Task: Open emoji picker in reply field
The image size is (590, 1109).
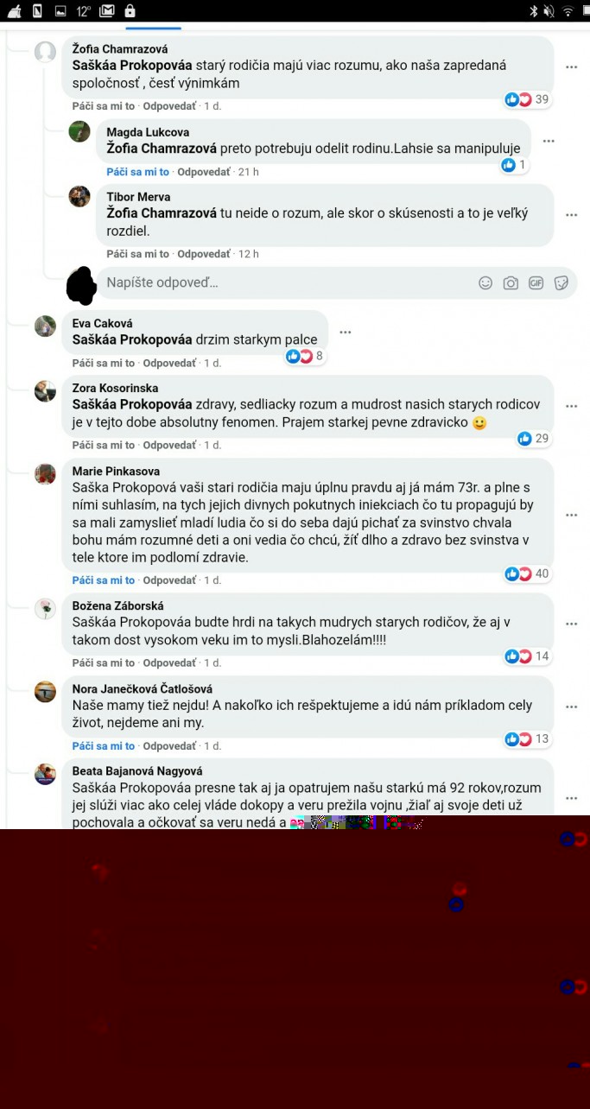Action: 485,282
